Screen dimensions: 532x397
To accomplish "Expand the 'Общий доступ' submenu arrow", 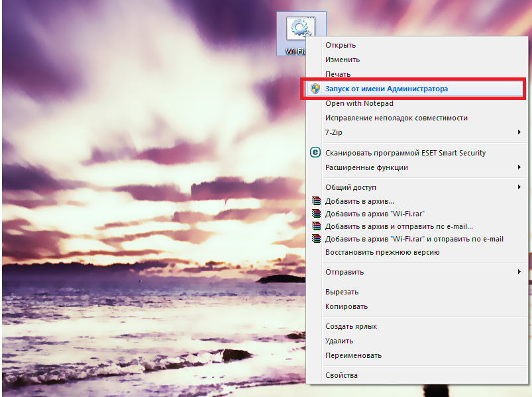I will coord(519,187).
